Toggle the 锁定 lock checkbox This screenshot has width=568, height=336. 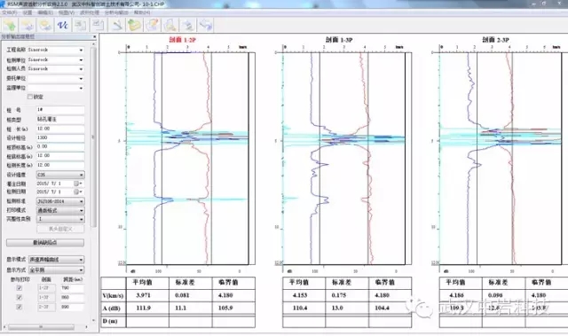[x=30, y=97]
